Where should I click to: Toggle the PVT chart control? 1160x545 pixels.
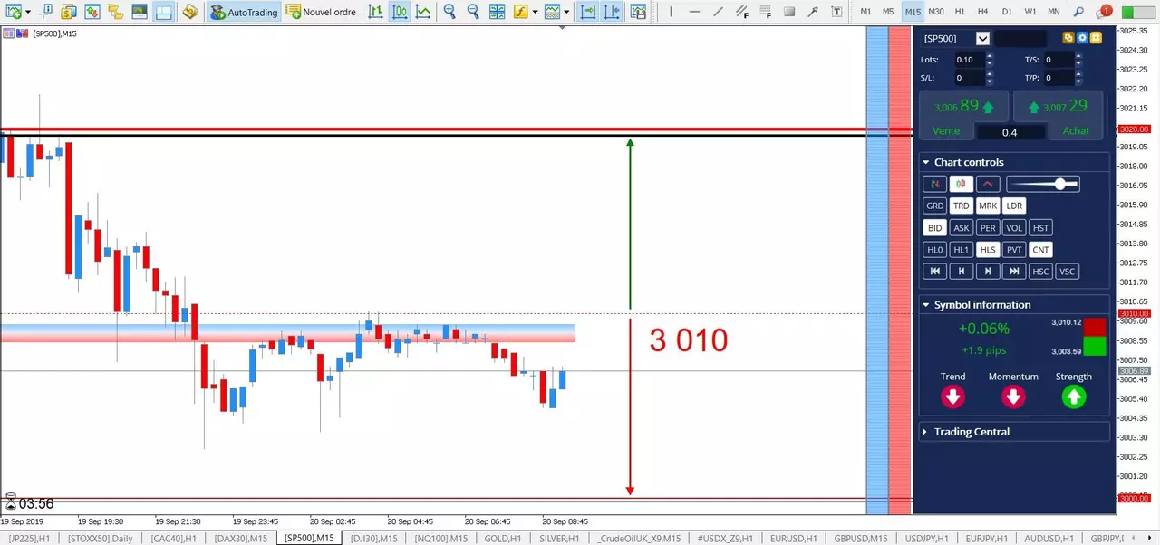(x=1014, y=250)
